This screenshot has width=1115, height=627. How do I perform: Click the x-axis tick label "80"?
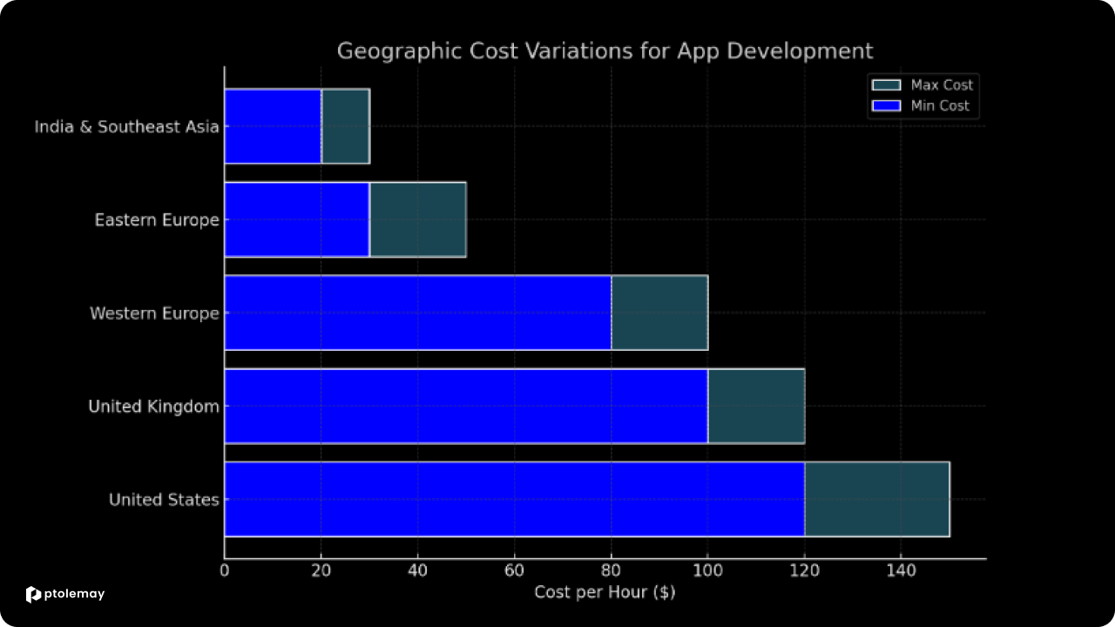tap(612, 571)
